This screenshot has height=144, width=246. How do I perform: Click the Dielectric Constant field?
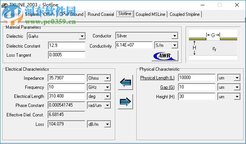point(67,45)
